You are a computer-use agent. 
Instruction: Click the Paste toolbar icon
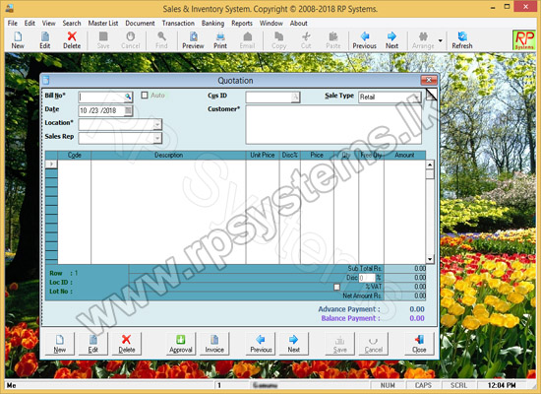tap(332, 36)
